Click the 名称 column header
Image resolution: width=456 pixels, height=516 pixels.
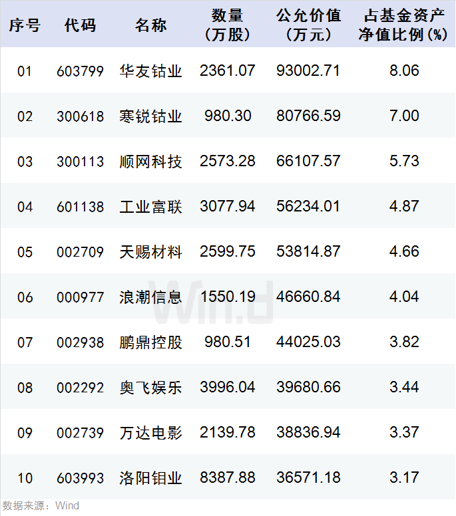(x=150, y=25)
